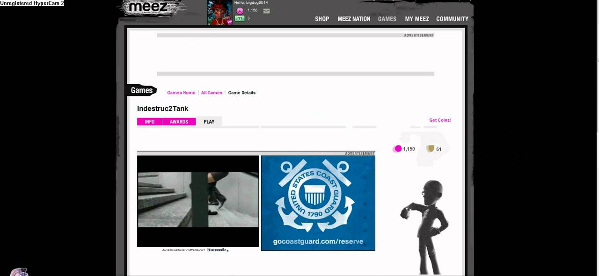Click the gold trophy icon beside 61

[431, 149]
